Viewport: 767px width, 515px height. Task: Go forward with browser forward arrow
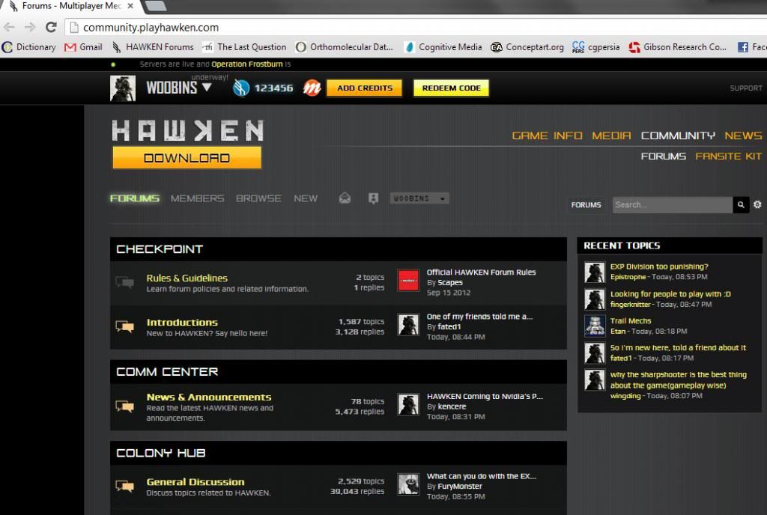click(30, 28)
